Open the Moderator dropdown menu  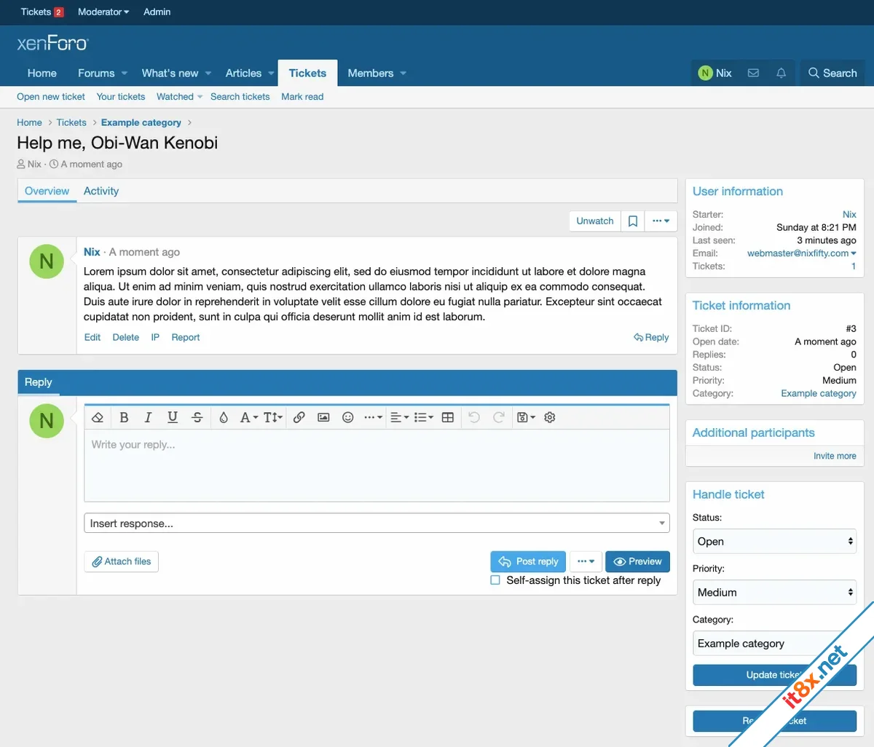coord(103,12)
